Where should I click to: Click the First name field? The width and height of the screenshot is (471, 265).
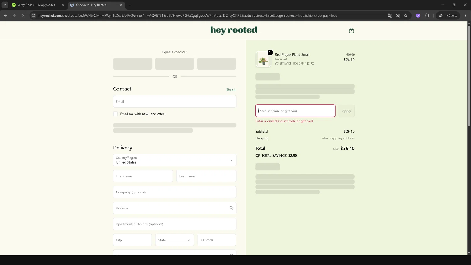click(143, 176)
